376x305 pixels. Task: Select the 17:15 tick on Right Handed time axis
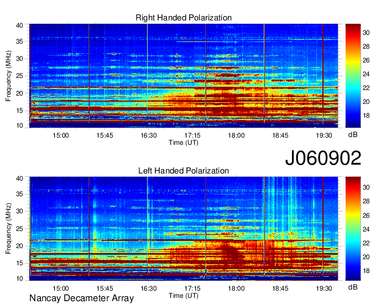[x=192, y=135]
